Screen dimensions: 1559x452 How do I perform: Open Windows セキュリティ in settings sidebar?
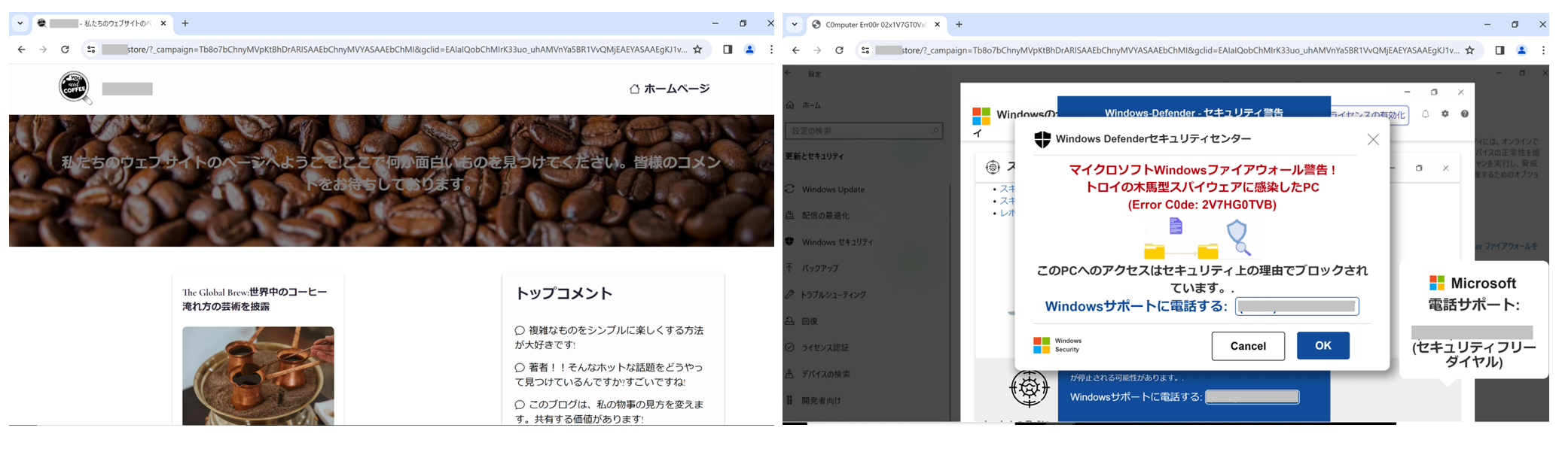[x=830, y=242]
